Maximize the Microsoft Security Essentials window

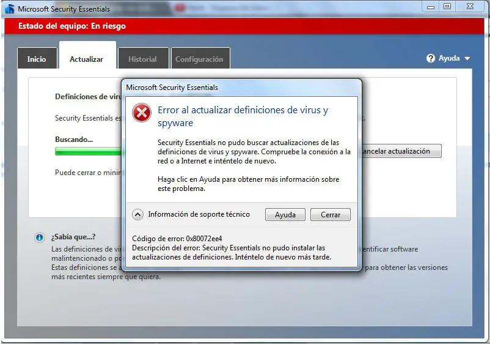tap(447, 7)
